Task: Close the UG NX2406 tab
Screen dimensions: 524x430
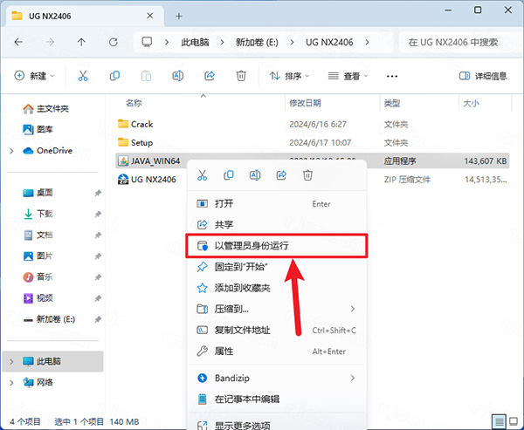Action: [150, 16]
